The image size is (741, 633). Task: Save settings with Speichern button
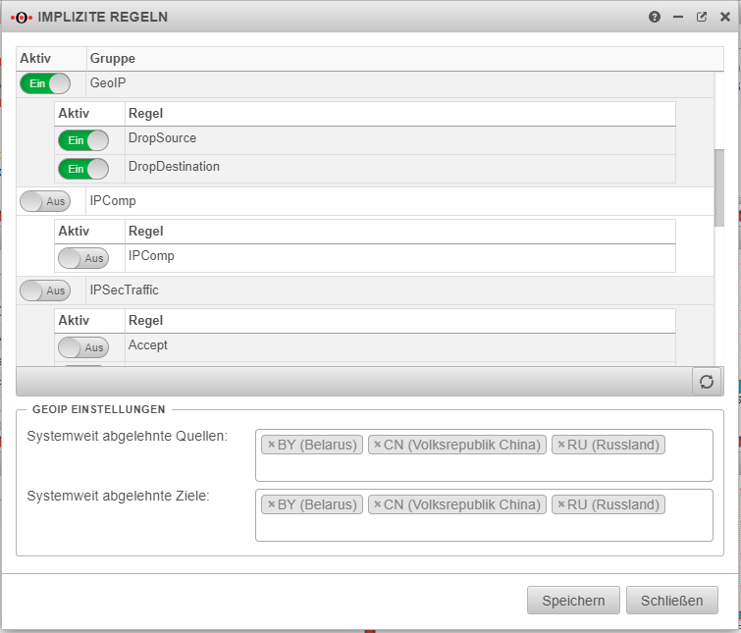[573, 601]
